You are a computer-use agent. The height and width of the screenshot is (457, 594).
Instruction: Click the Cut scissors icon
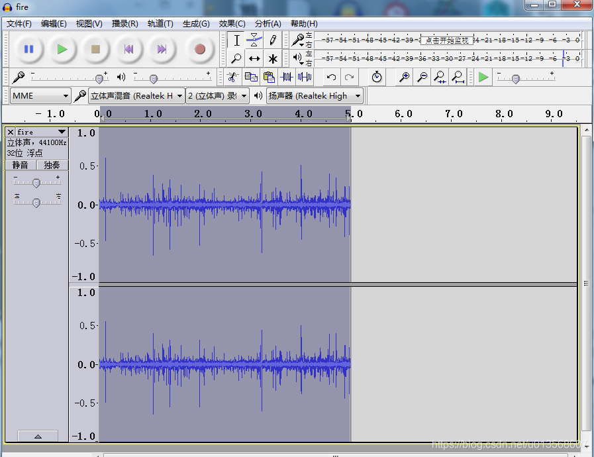pos(232,77)
